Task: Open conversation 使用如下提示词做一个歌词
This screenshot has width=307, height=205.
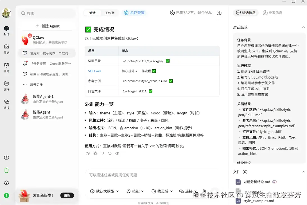Action: coord(47,53)
